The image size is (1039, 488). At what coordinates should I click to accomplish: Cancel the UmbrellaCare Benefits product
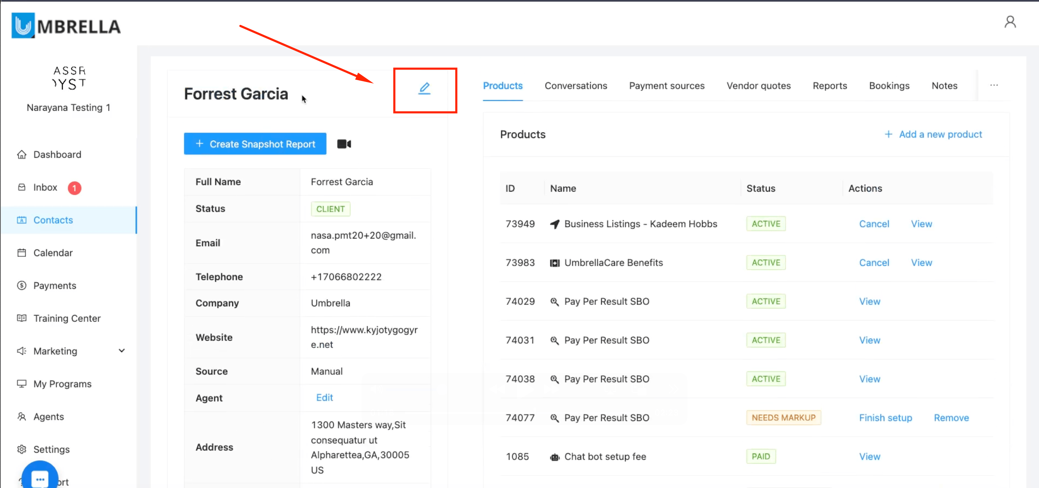874,263
